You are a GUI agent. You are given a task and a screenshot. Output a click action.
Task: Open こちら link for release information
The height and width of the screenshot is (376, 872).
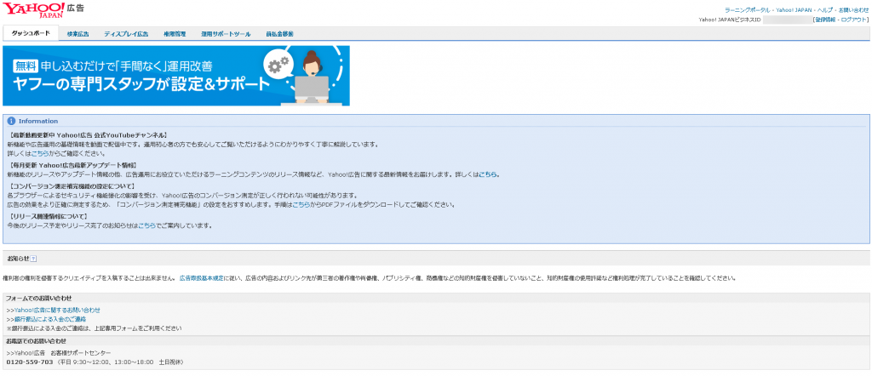[146, 225]
